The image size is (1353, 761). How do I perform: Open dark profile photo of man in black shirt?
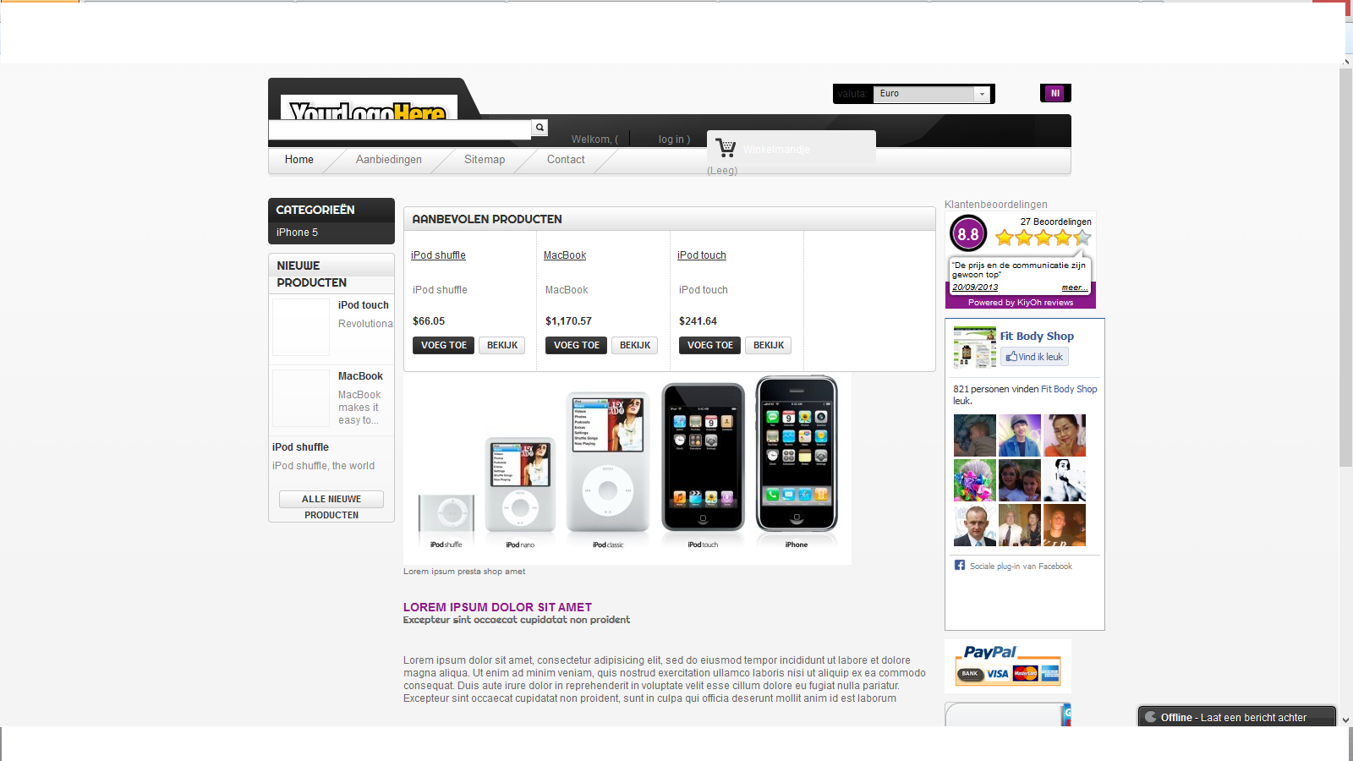[x=1065, y=525]
